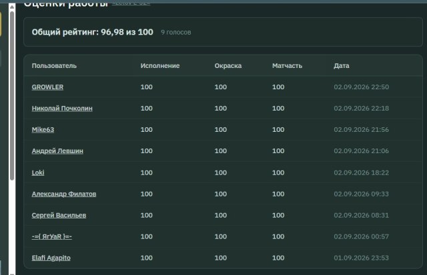Click the Дата column header

pyautogui.click(x=342, y=66)
